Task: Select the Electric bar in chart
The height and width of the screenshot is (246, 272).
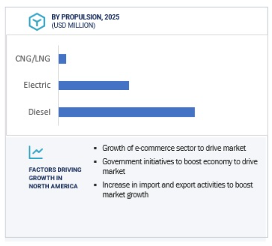Action: (94, 85)
